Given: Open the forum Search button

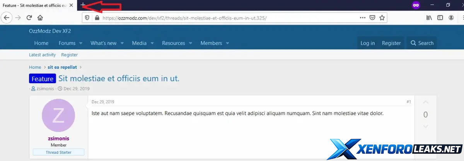Looking at the screenshot, I should tap(422, 43).
